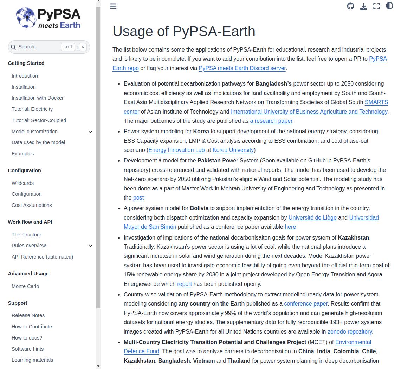This screenshot has width=401, height=369.
Task: Open Release Notes
Action: (28, 315)
